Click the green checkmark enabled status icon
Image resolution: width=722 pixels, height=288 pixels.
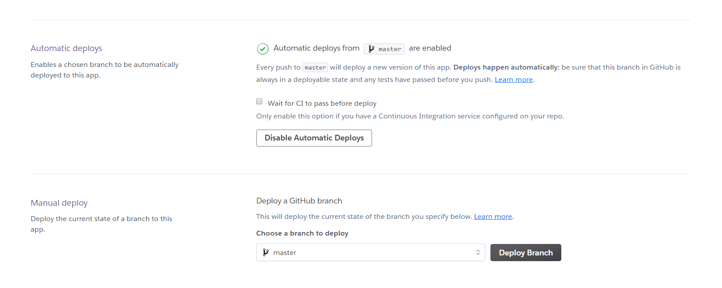coord(263,49)
